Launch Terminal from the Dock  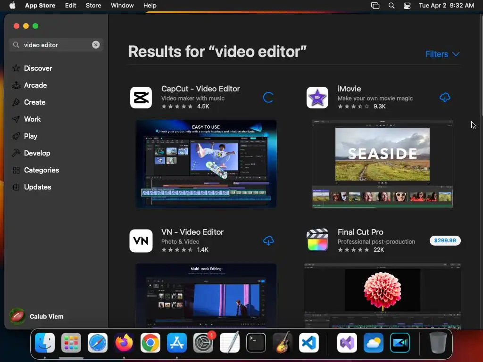[x=256, y=343]
